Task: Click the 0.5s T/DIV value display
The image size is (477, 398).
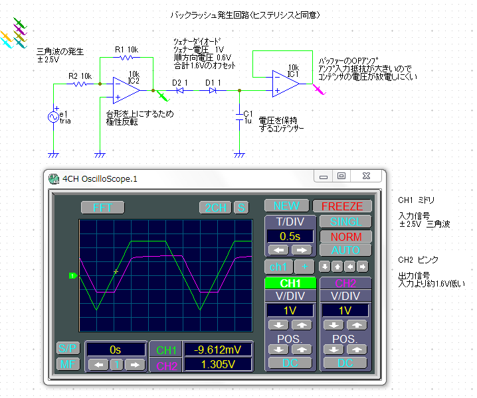Action: click(290, 236)
